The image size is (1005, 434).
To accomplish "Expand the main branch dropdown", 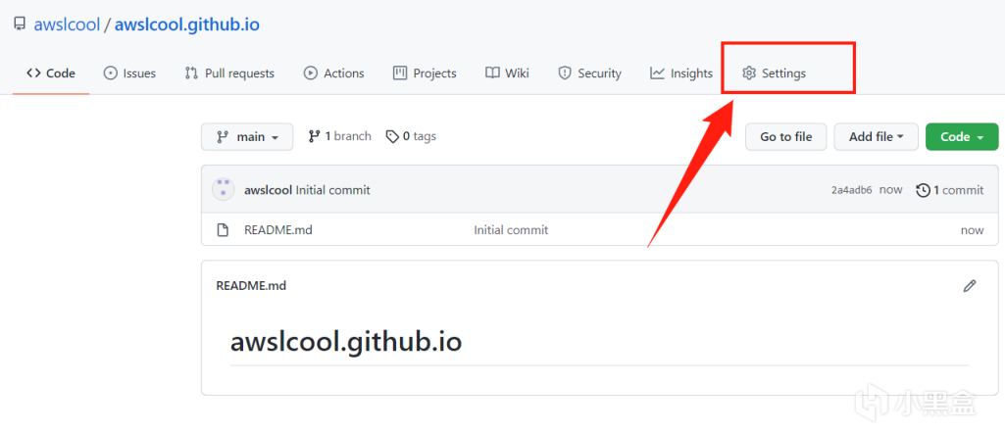I will click(x=247, y=137).
